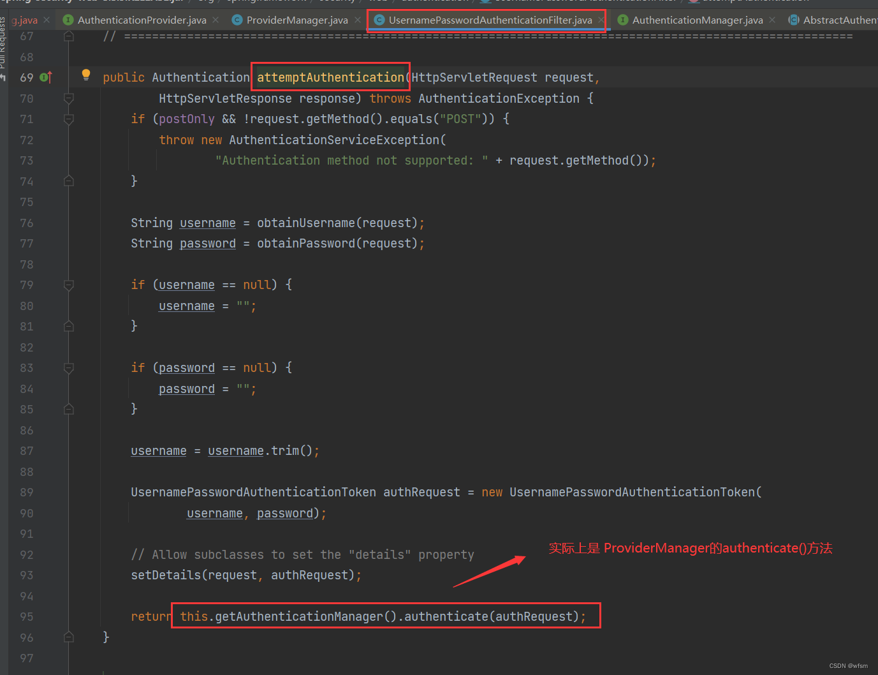This screenshot has width=878, height=675.
Task: Click the light bulb quick-fix icon on line 69
Action: click(x=86, y=75)
